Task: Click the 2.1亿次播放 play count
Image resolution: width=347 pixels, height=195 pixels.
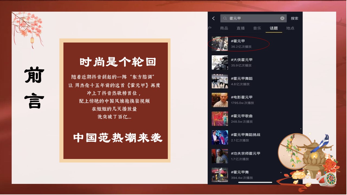Action: [240, 140]
